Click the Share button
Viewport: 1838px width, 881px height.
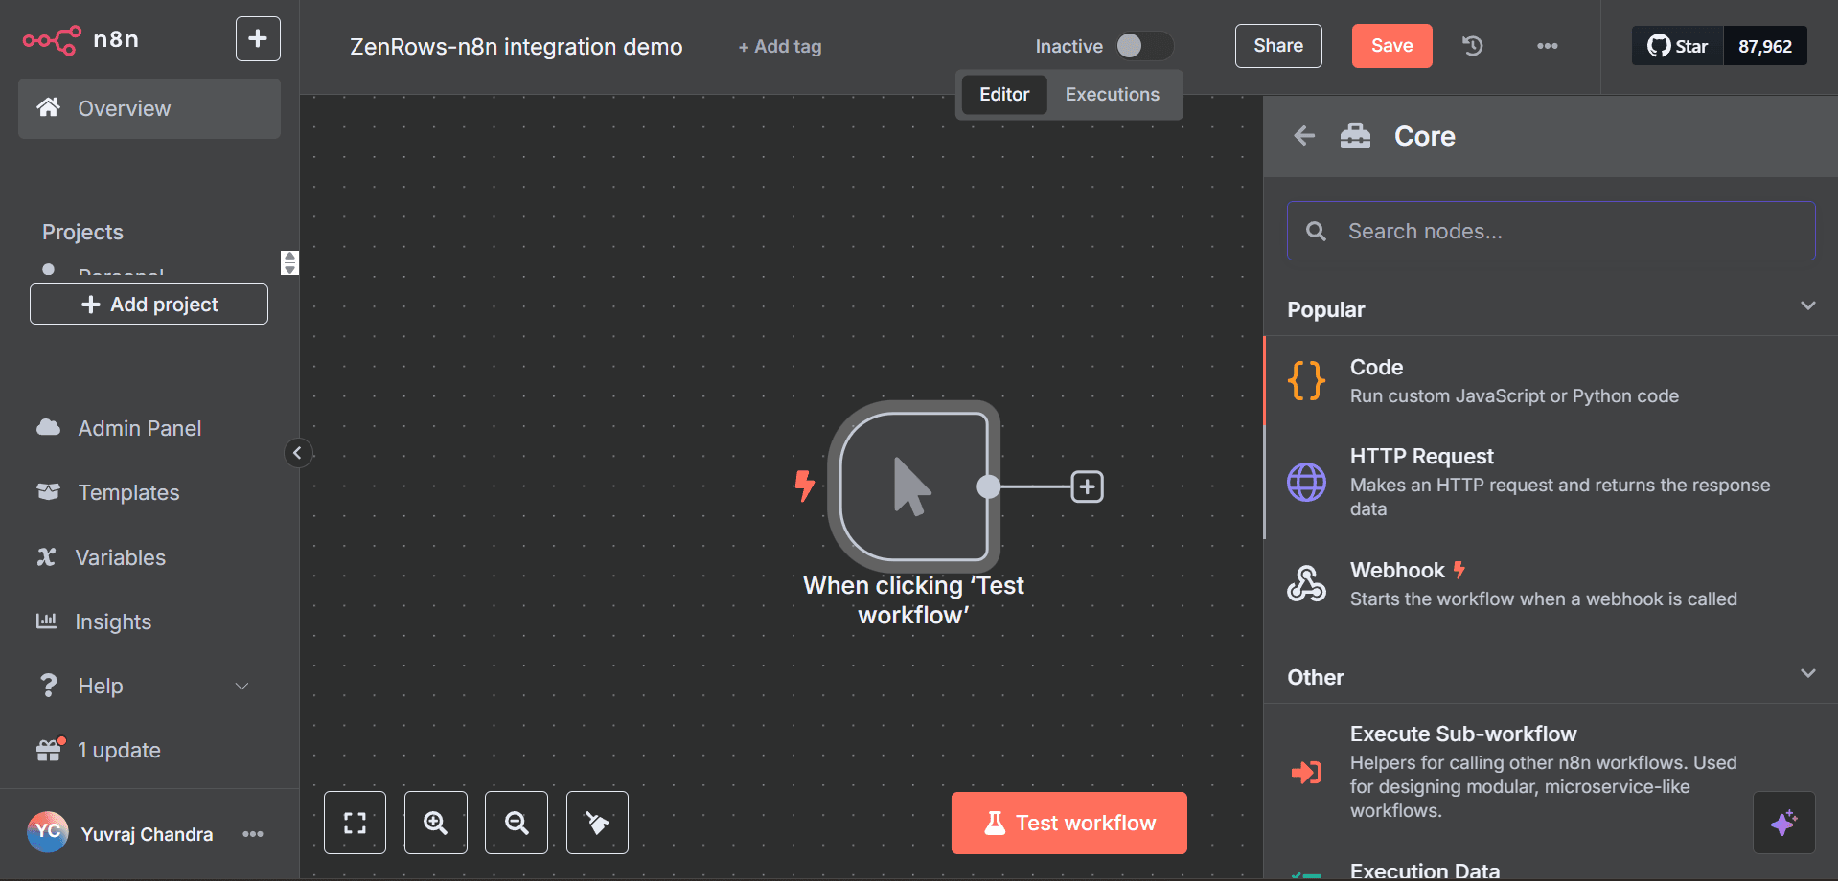(1278, 46)
